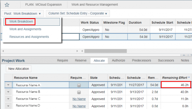Click left arrow of right pane scrollbar
192x109 pixels.
(x=82, y=51)
